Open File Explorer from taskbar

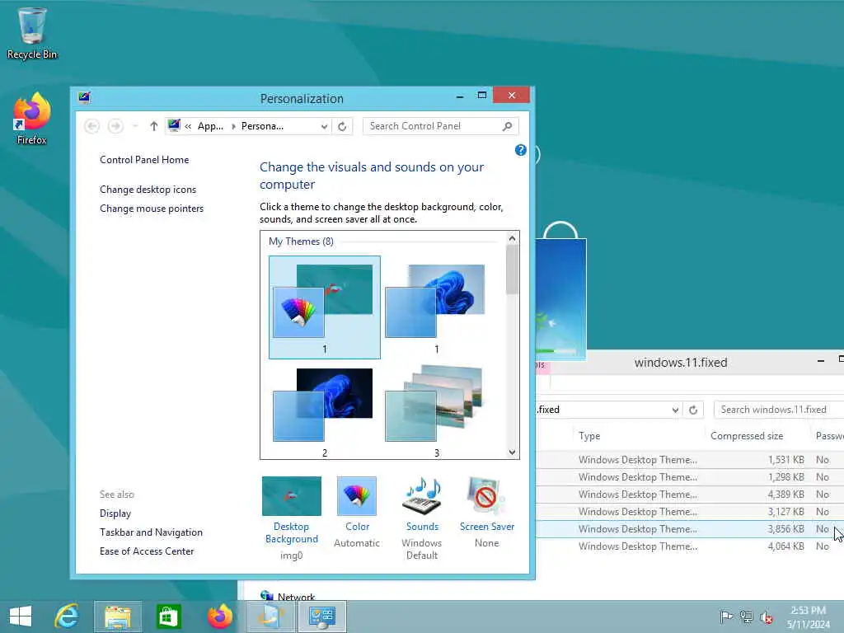[118, 617]
